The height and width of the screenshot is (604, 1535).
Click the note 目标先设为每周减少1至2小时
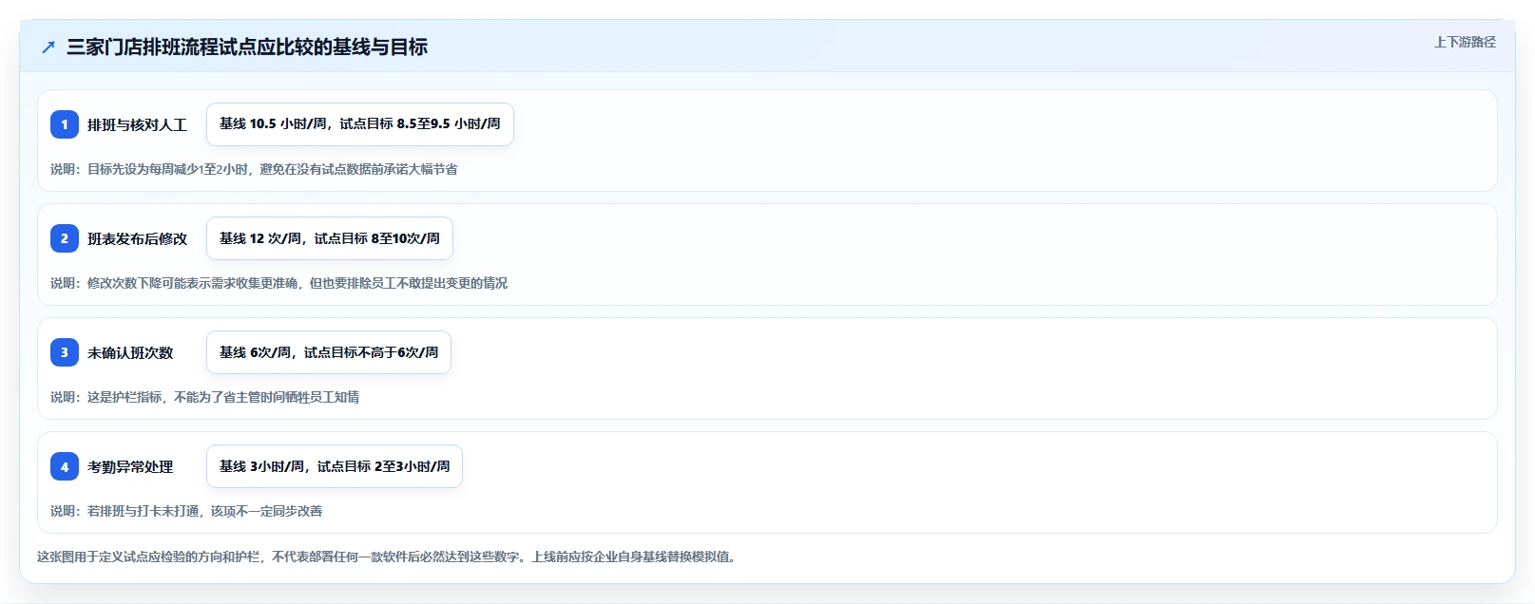254,169
